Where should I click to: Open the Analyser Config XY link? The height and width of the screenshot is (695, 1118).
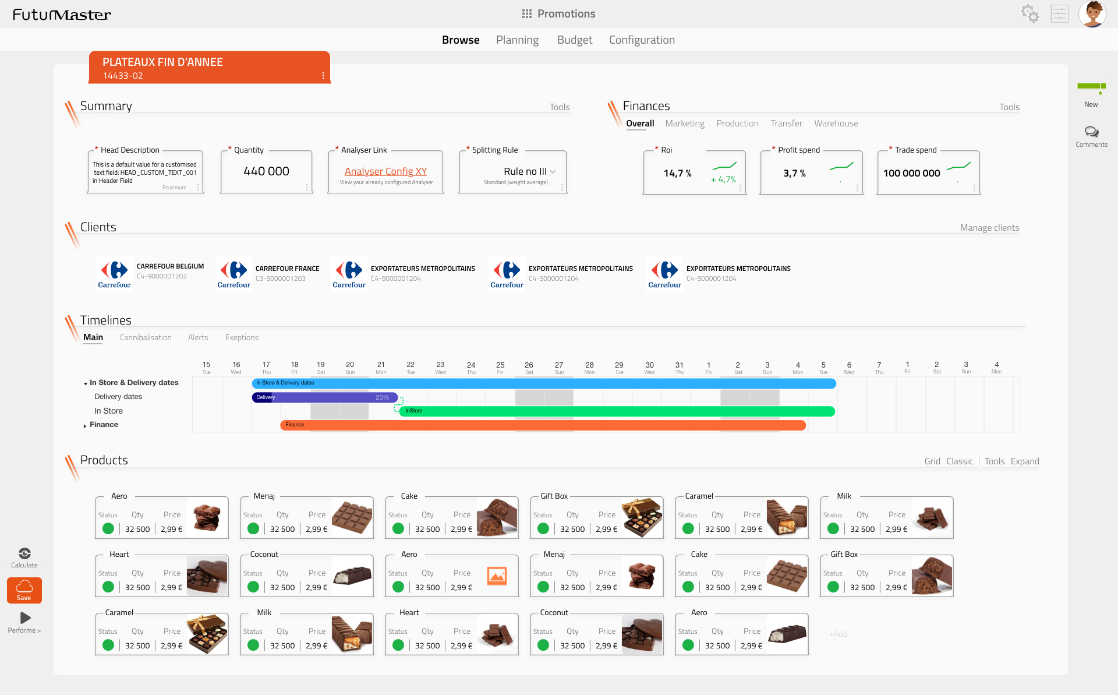coord(385,171)
